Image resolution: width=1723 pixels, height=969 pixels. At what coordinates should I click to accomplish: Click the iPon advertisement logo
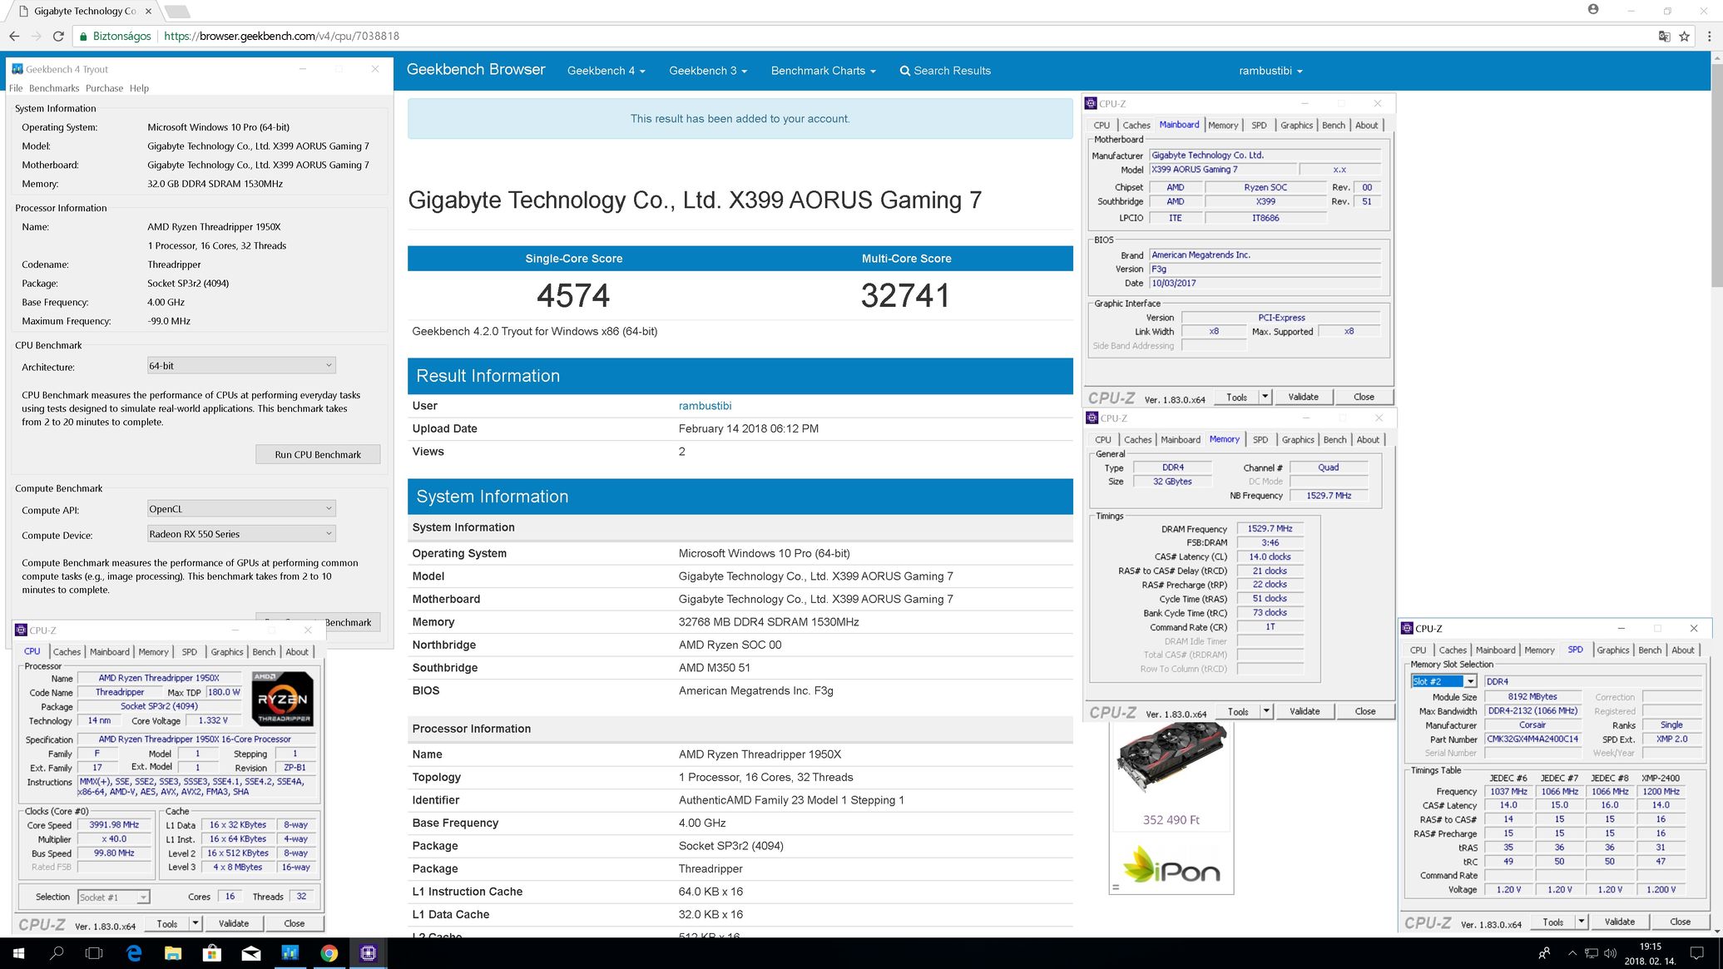1171,864
